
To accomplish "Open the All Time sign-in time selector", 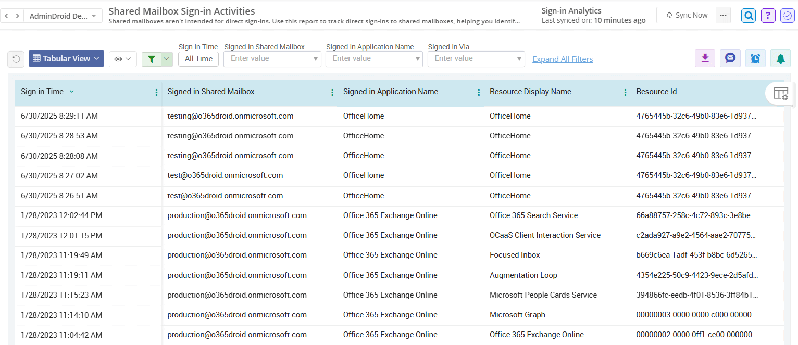I will click(198, 59).
